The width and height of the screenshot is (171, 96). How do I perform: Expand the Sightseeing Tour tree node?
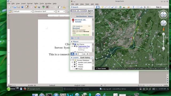[x=72, y=46]
